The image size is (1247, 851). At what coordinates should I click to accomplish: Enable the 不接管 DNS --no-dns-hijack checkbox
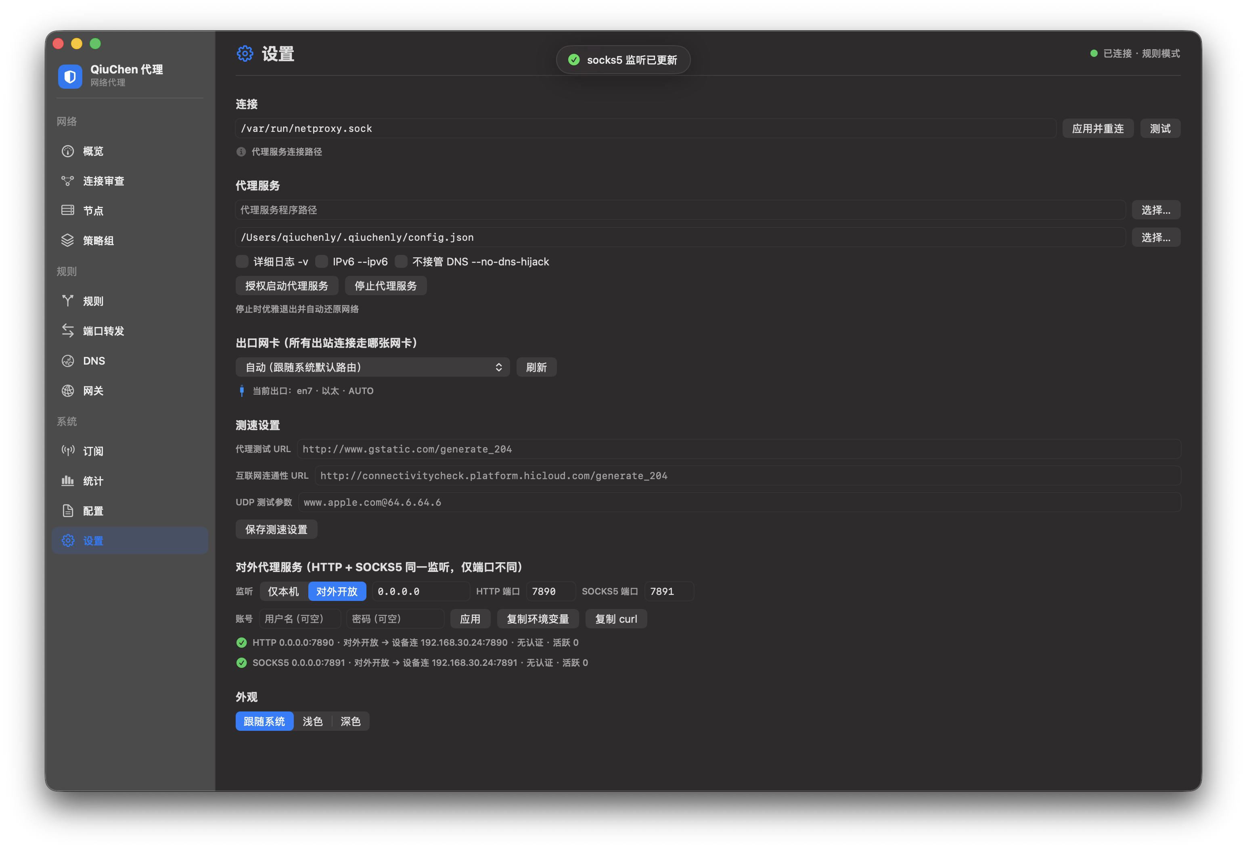(x=401, y=262)
